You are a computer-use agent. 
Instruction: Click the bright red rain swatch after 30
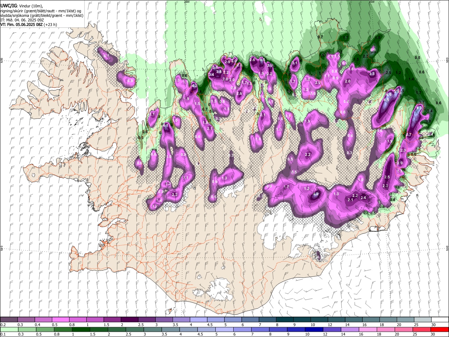pos(439,329)
